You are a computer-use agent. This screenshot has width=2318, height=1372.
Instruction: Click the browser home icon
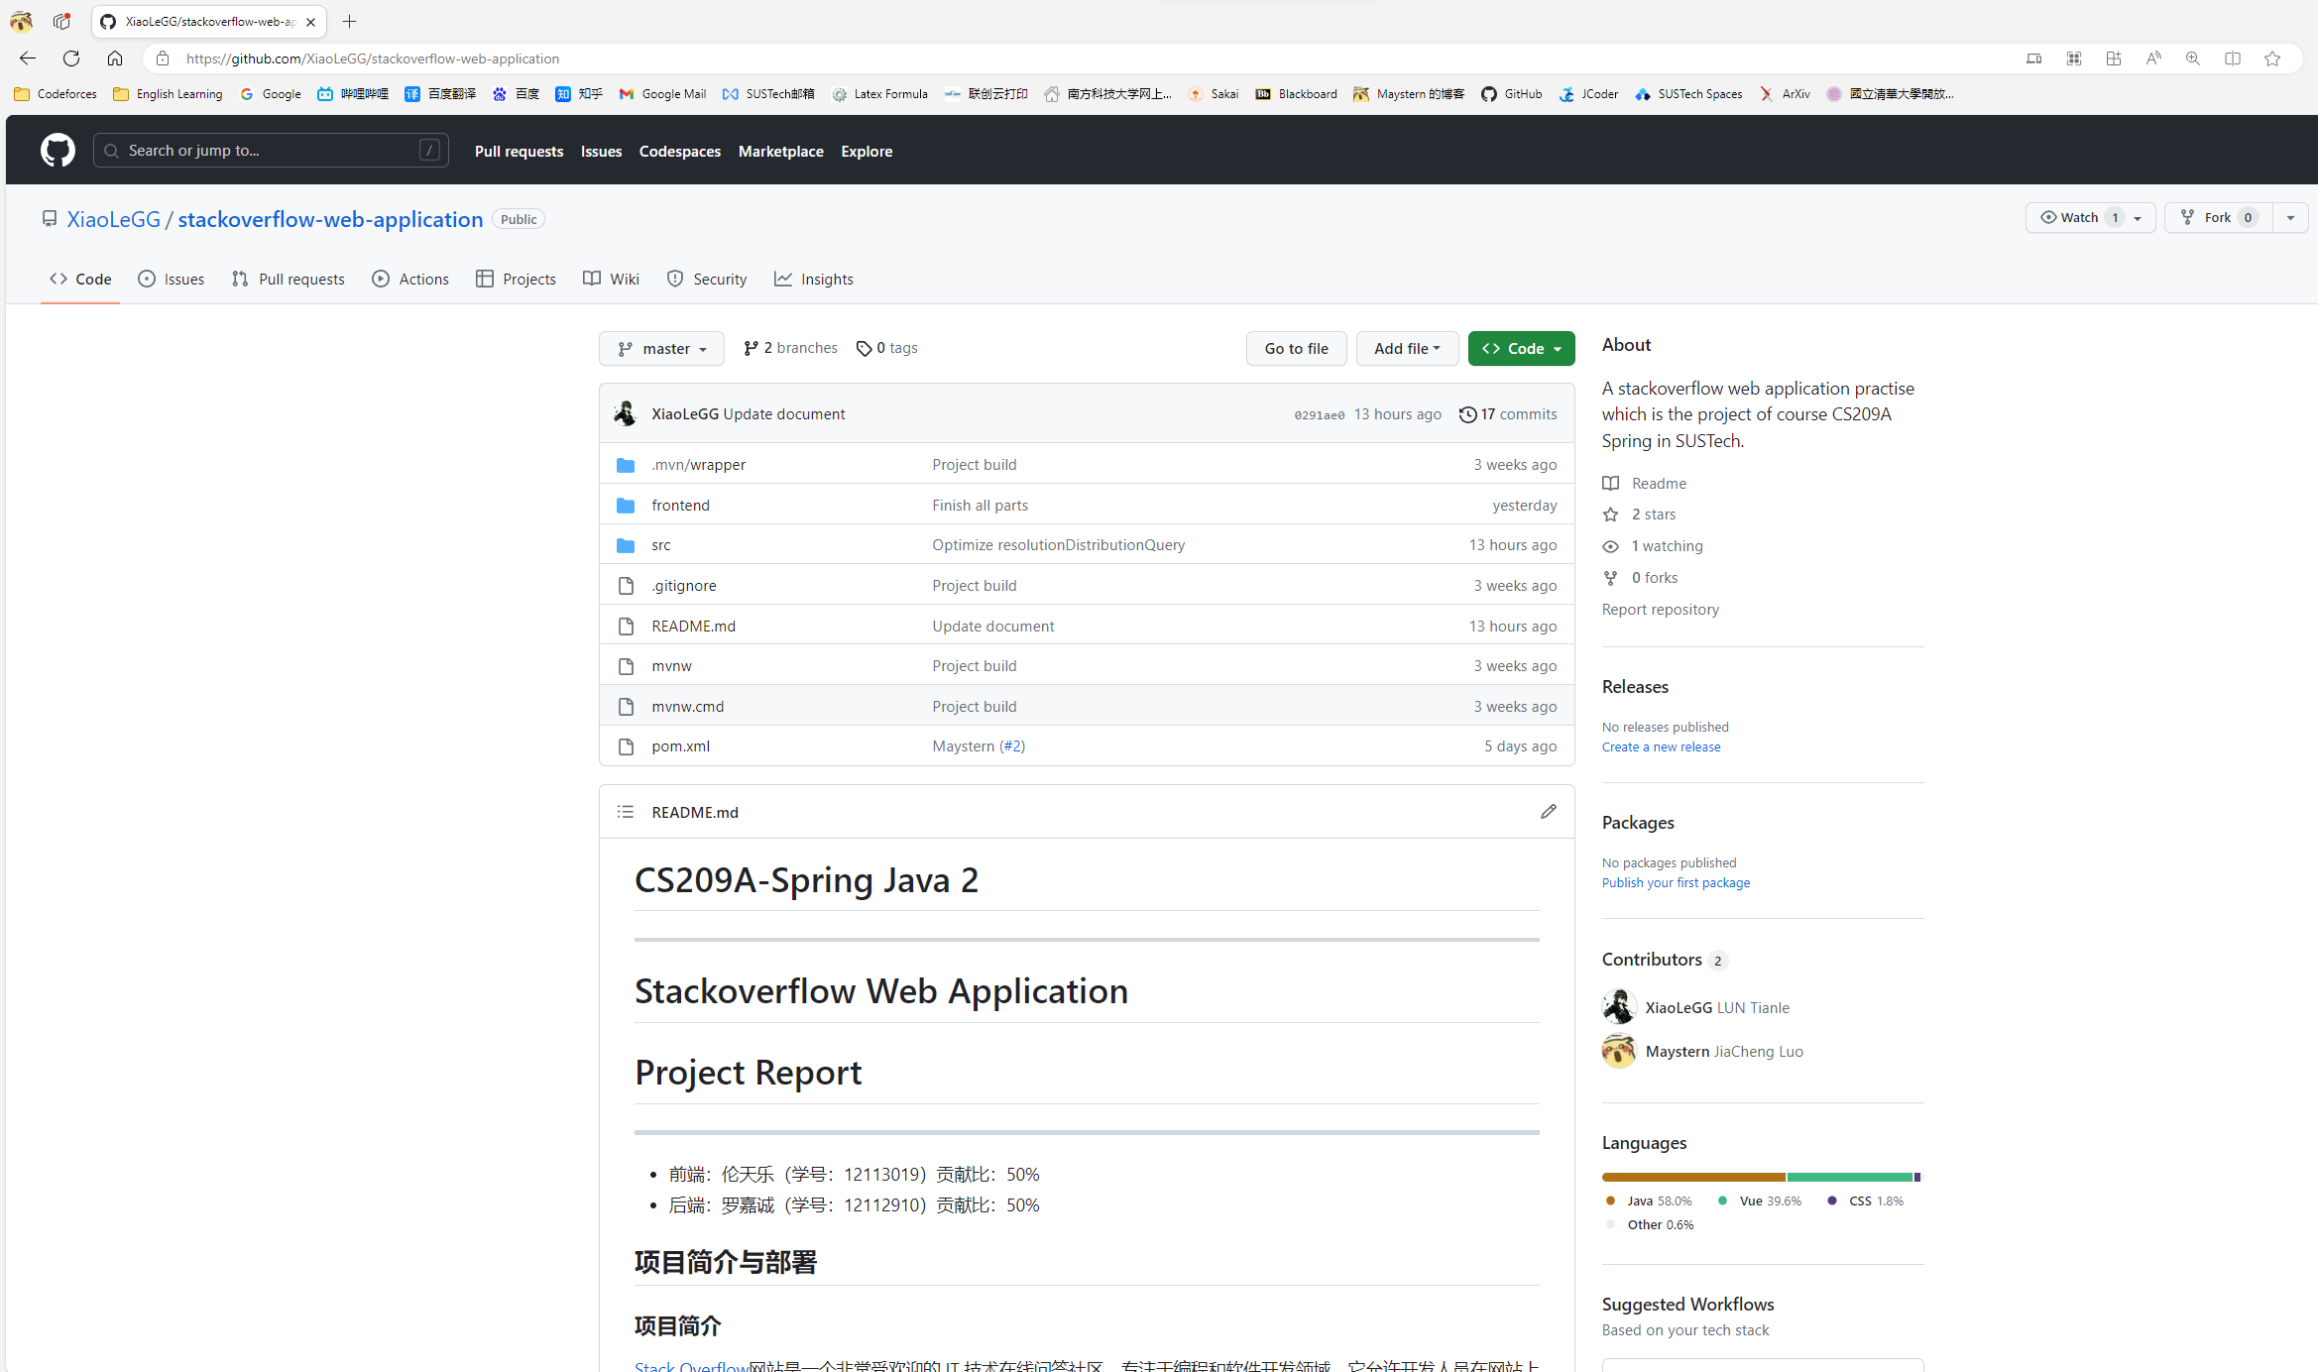coord(115,58)
